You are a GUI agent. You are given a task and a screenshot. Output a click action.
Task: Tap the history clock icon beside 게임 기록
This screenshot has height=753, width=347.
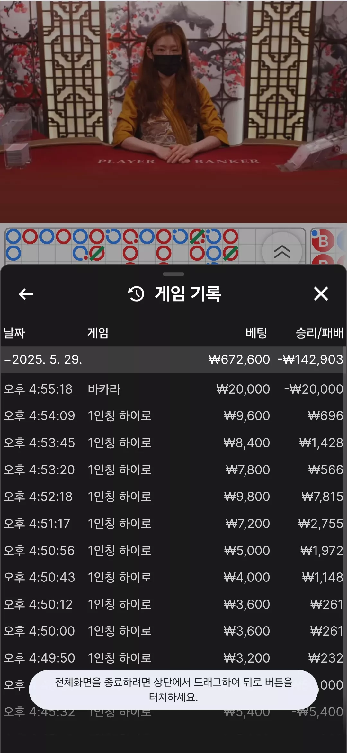136,294
